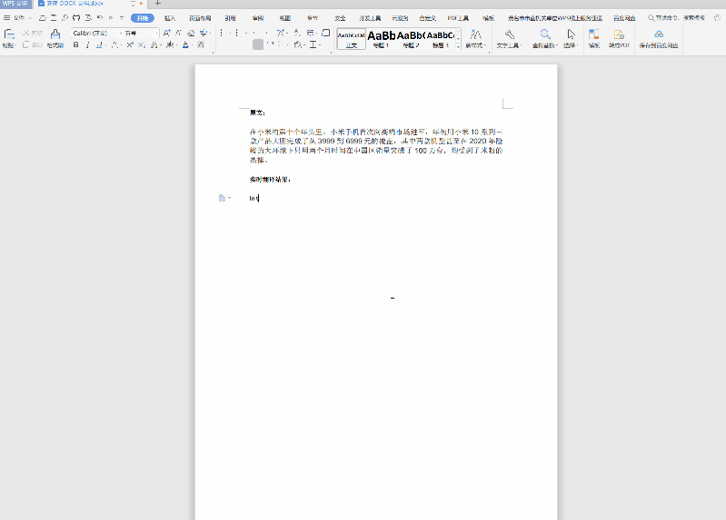Open the paste options dropdown arrow in document

pyautogui.click(x=230, y=198)
